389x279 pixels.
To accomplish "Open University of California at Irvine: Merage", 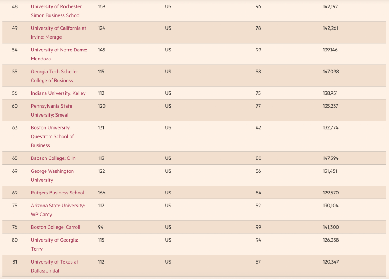I will [x=58, y=32].
